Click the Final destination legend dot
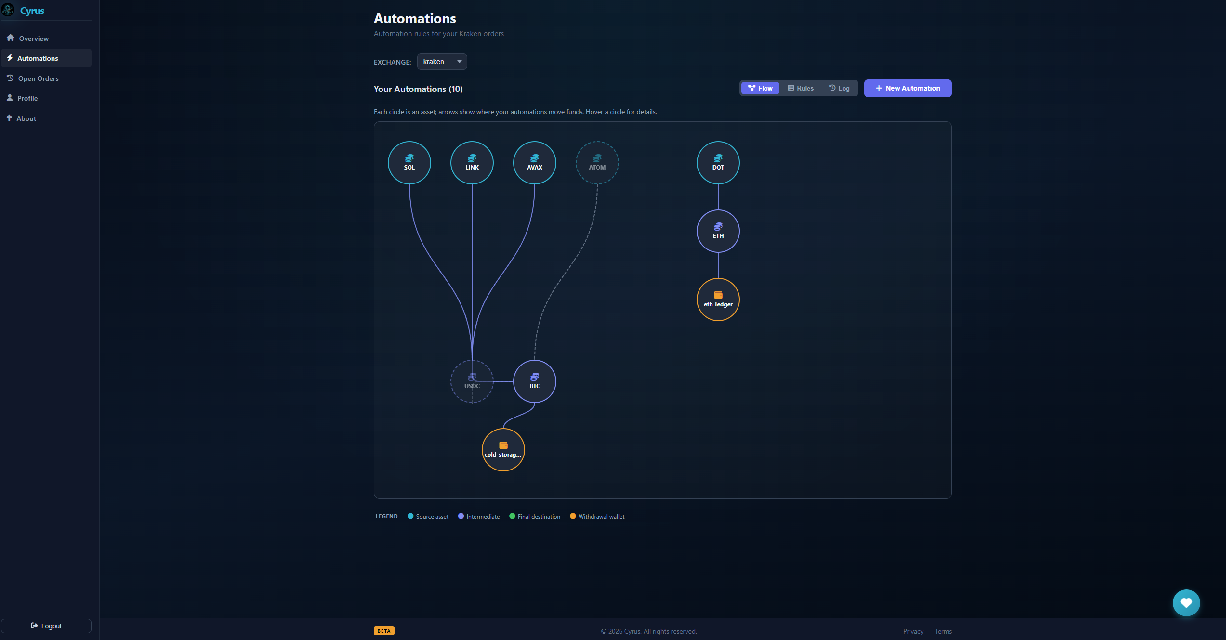Viewport: 1226px width, 640px height. [x=512, y=516]
